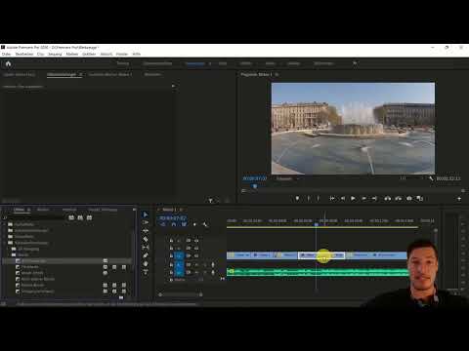
Task: Step back one frame
Action: click(343, 198)
